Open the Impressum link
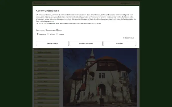The width and height of the screenshot is (172, 107). pyautogui.click(x=40, y=30)
